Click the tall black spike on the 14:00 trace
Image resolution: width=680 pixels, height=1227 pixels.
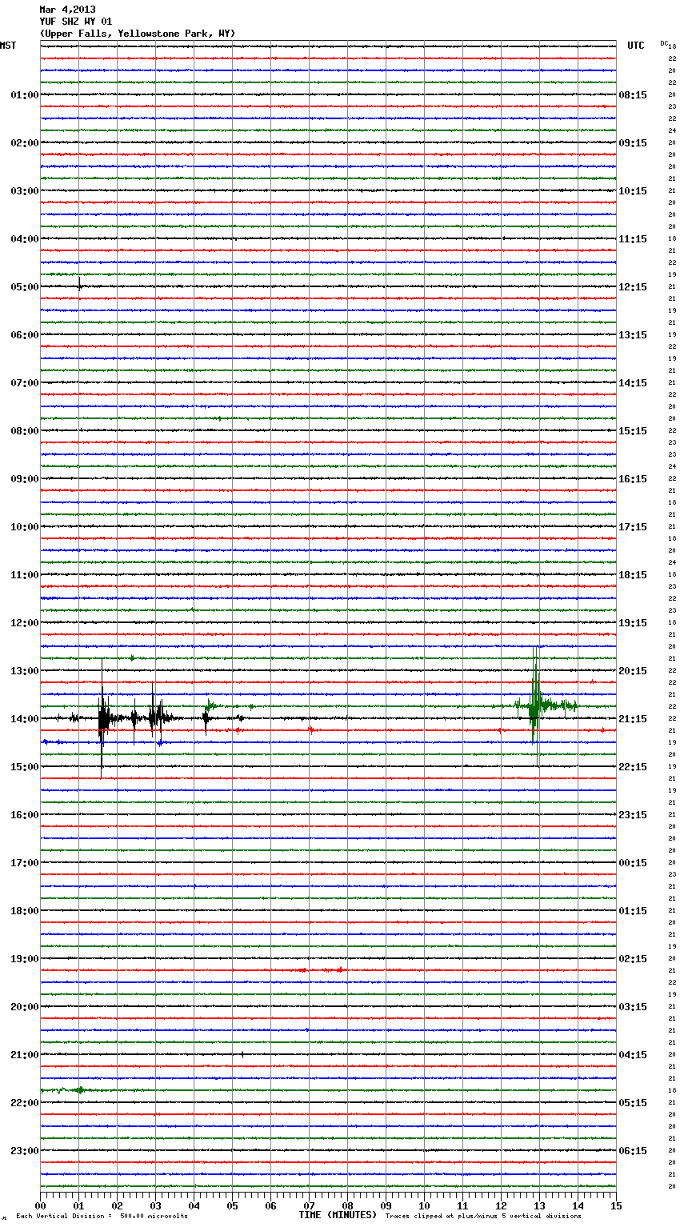point(102,717)
